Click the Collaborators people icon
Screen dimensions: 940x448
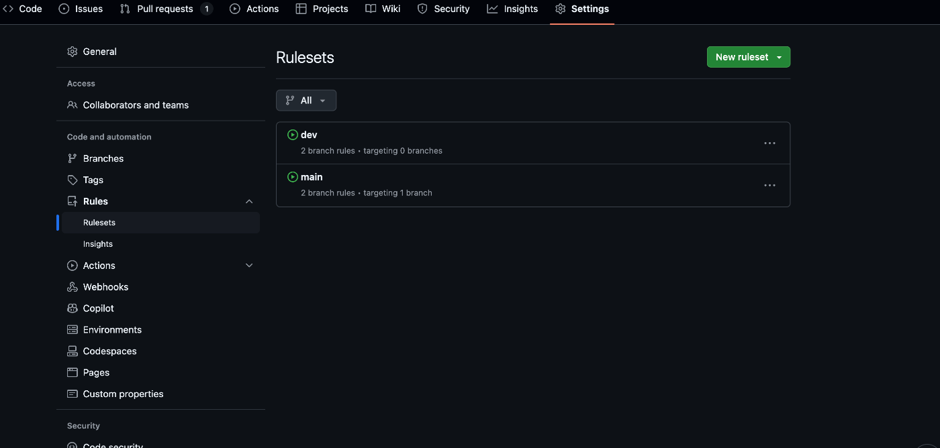pos(73,105)
